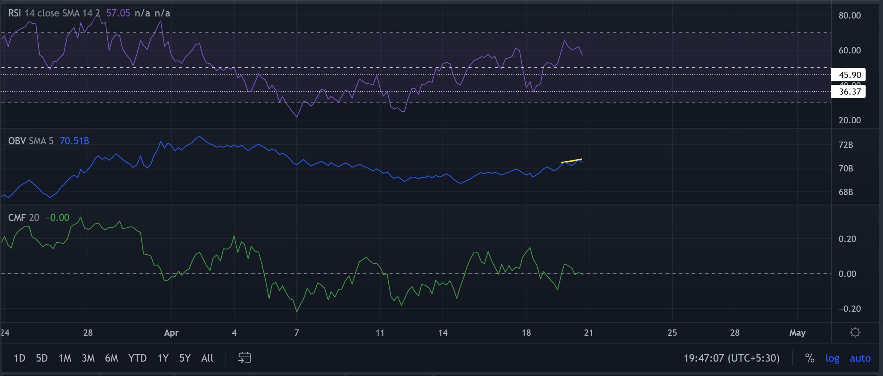Click the 36.37 price level label
Viewport: 883px width, 376px height.
(x=850, y=92)
